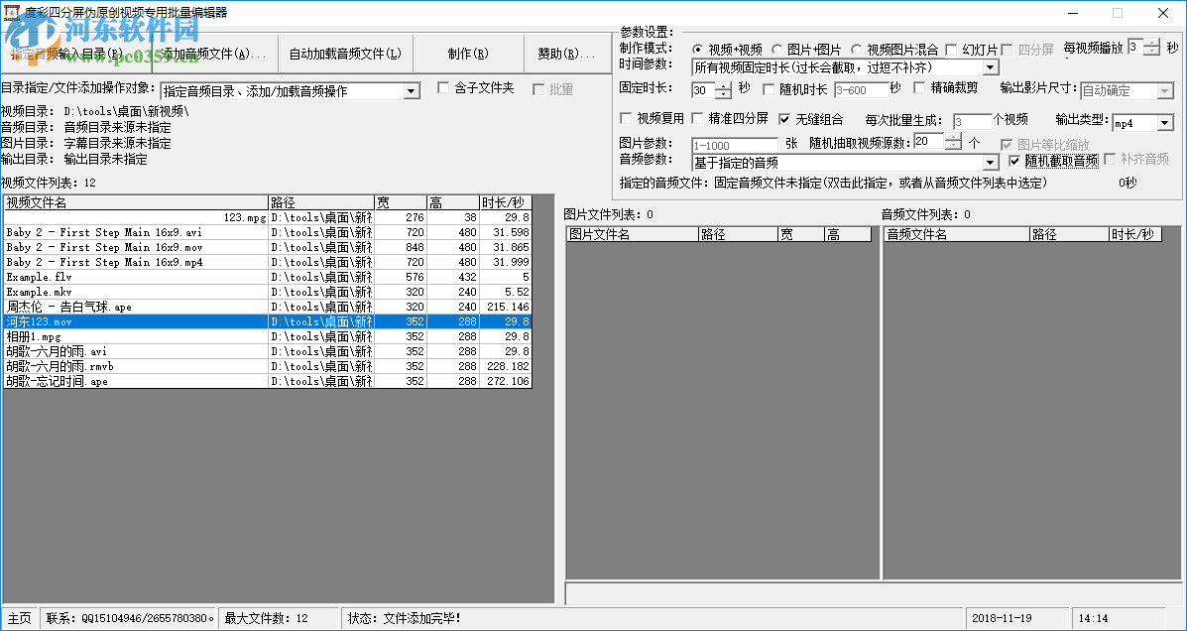Select the 图片+图片 radio button
The image size is (1187, 631).
point(776,50)
